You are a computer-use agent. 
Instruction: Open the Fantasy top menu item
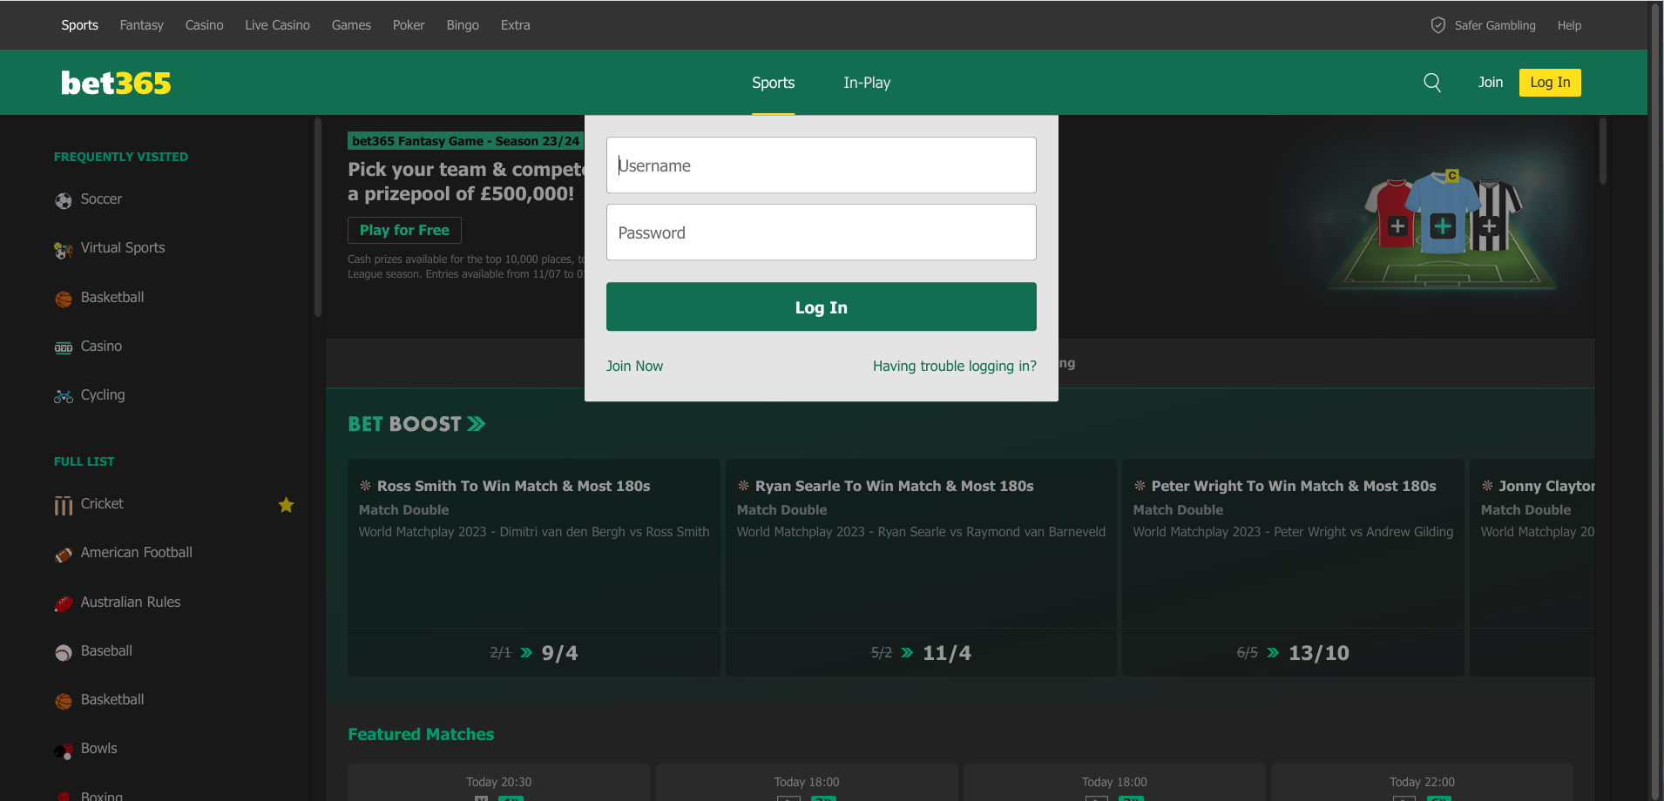(142, 25)
